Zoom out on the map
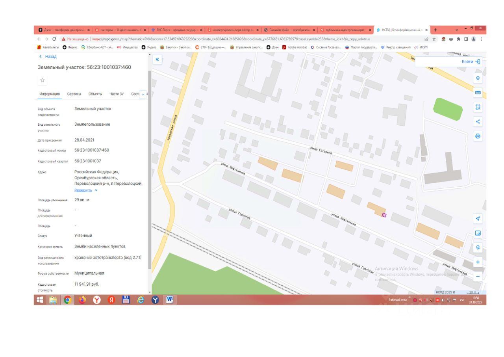 (478, 277)
